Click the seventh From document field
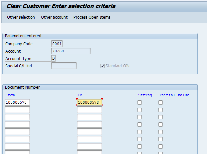The image size is (207, 154). pos(17,146)
